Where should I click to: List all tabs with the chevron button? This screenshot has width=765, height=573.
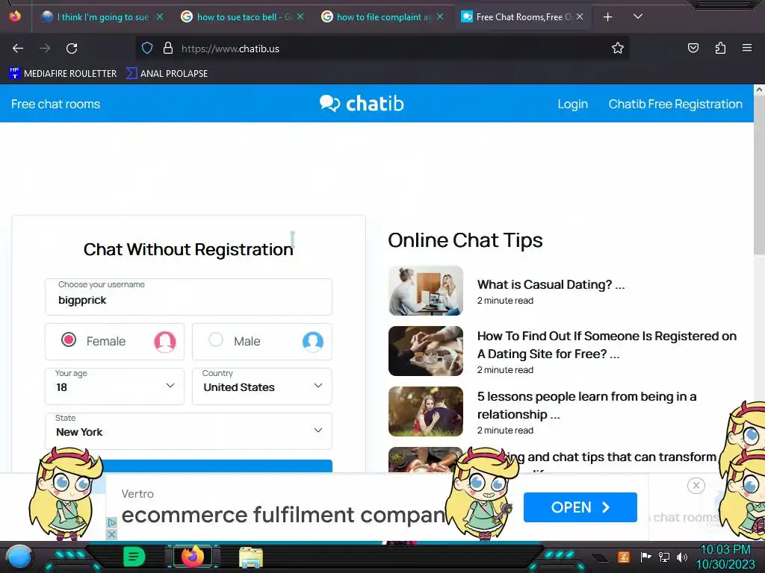(x=638, y=16)
